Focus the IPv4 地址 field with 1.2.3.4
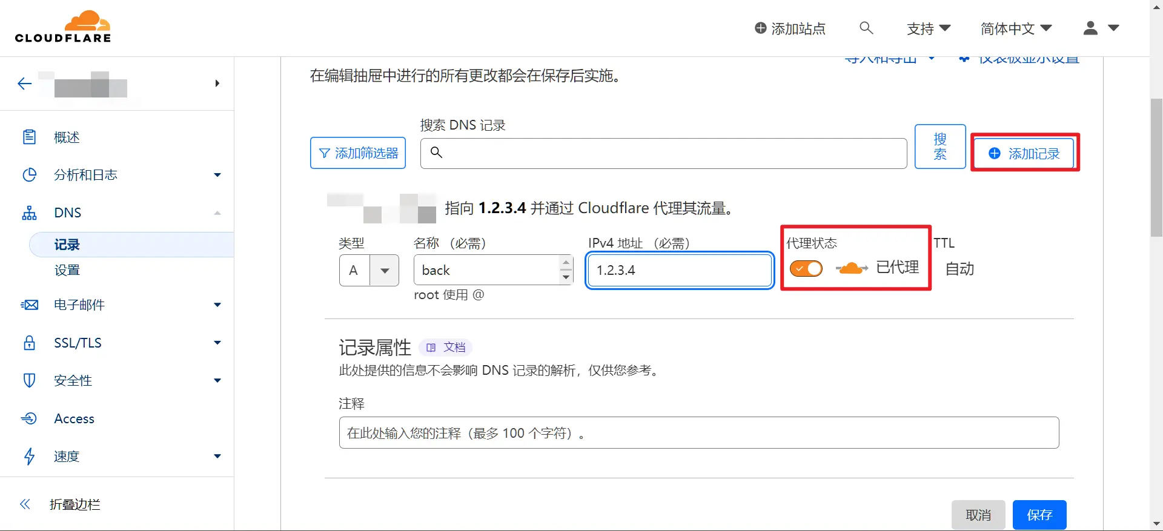1163x531 pixels. tap(680, 270)
